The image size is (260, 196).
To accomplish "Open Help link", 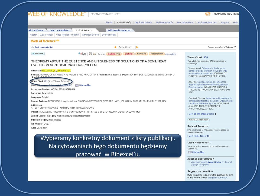I will click(x=235, y=23).
